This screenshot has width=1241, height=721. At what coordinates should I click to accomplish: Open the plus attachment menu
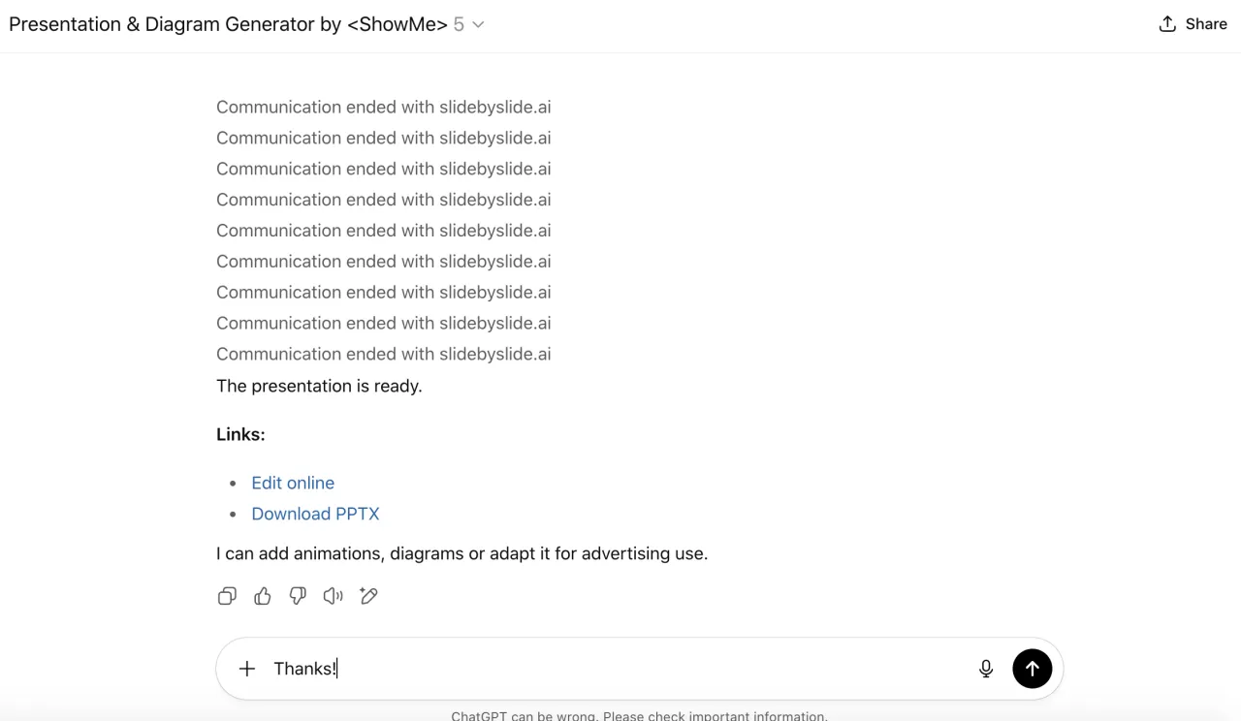(x=247, y=669)
